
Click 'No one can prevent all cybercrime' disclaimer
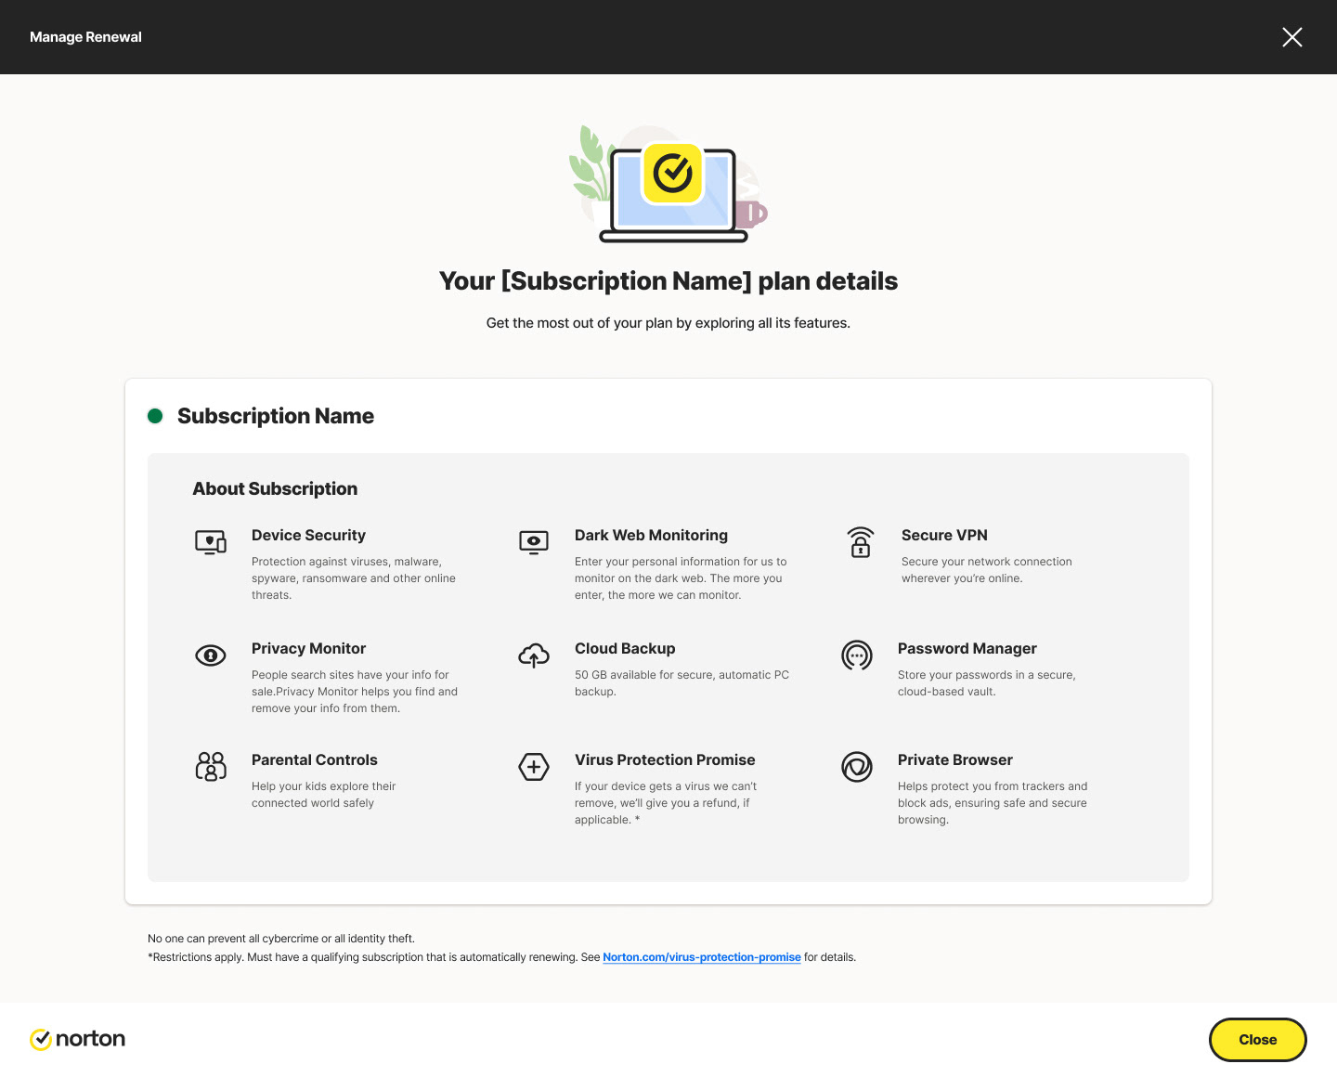[x=281, y=939]
